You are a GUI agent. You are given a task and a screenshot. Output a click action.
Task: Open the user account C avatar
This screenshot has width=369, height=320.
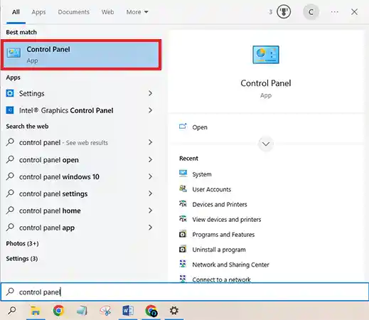(x=311, y=12)
